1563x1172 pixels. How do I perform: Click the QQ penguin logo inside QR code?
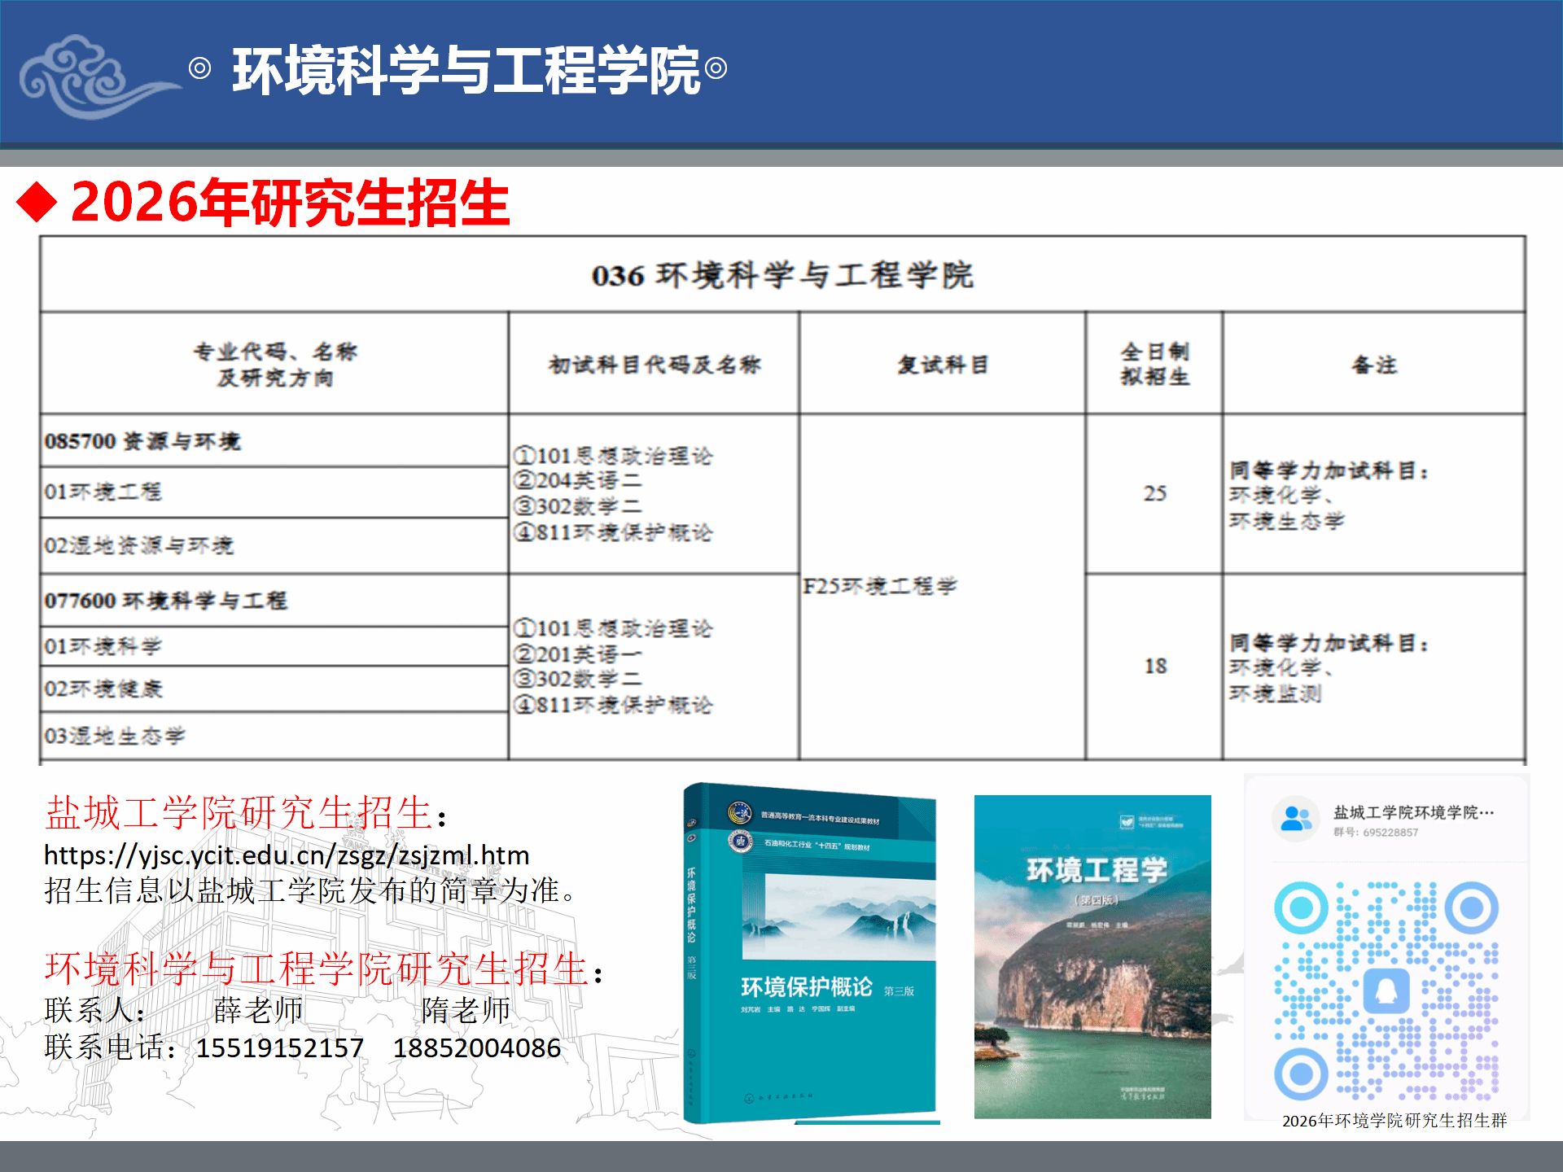tap(1386, 991)
